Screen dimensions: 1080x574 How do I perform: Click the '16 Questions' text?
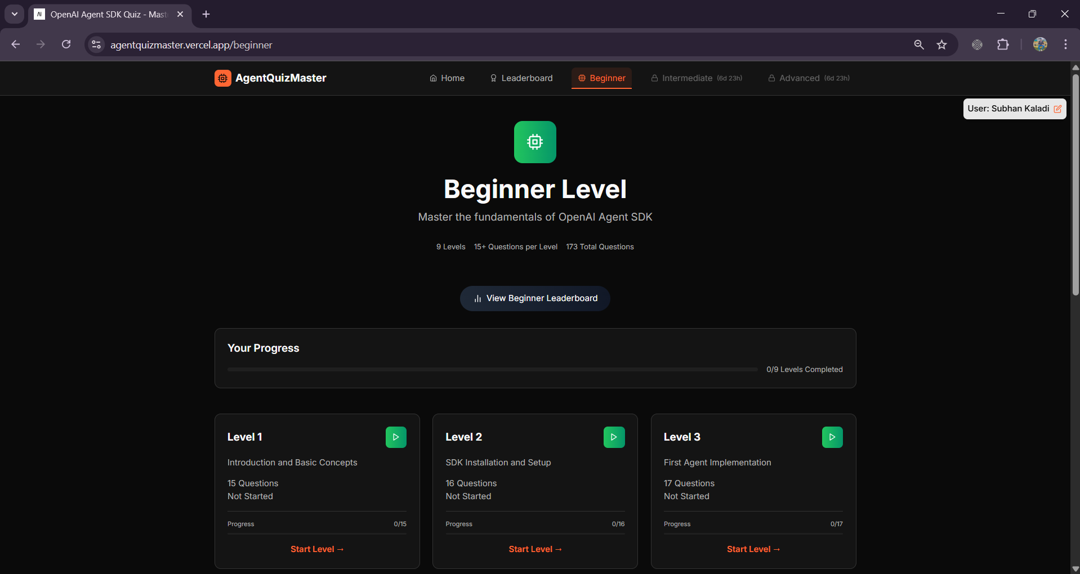click(471, 483)
